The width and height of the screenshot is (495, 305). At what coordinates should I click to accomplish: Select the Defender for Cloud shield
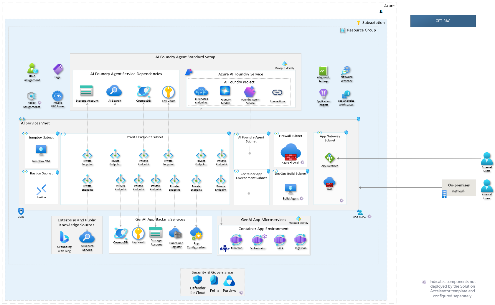198,280
